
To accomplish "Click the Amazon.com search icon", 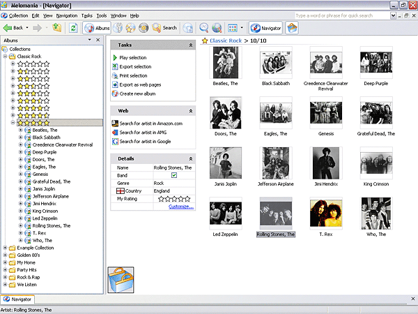I will [x=115, y=124].
